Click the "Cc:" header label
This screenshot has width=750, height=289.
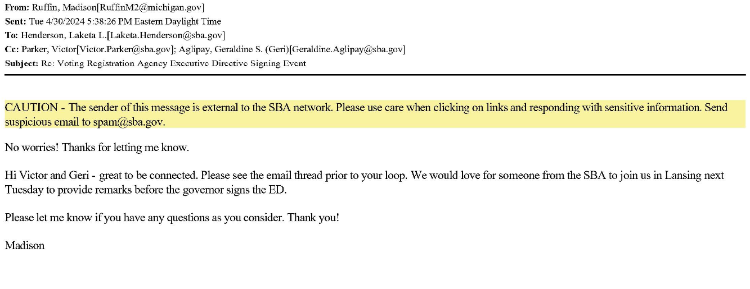[x=12, y=49]
